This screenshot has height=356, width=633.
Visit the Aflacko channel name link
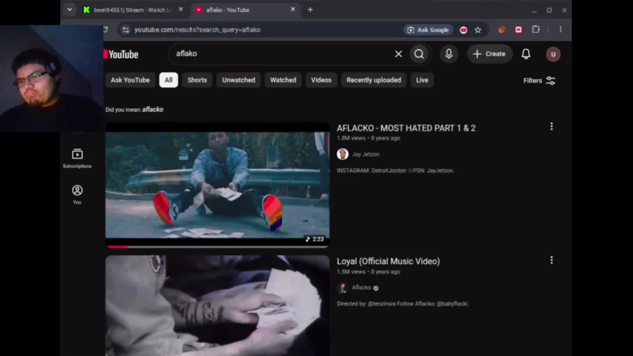tap(362, 287)
